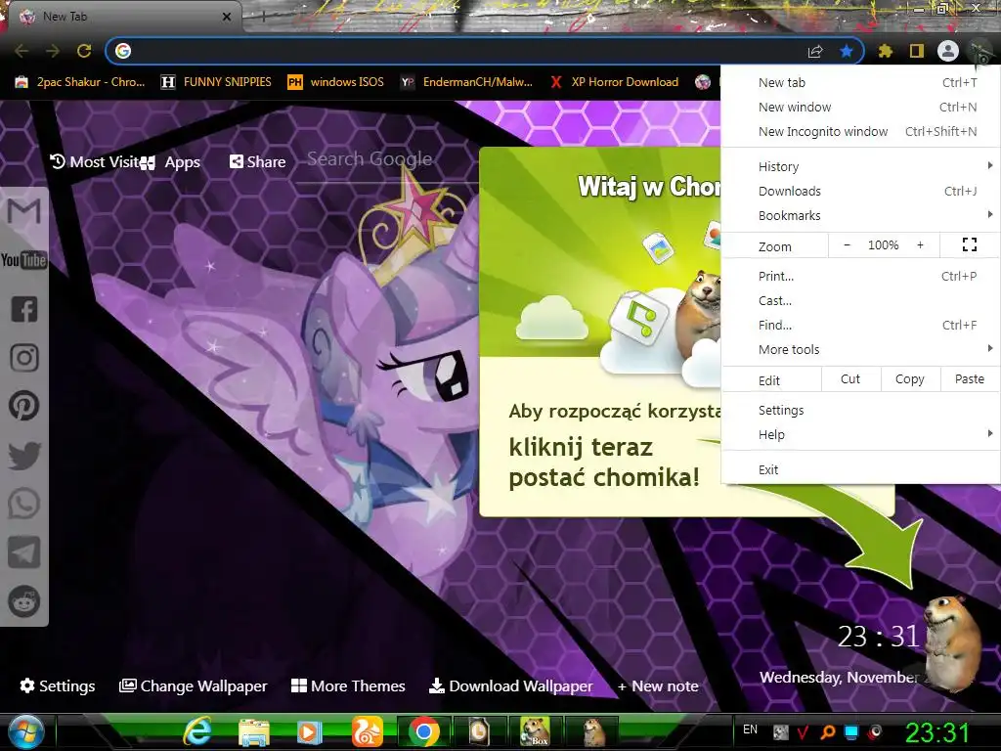Open Windows Media Player on the taskbar

pos(310,731)
